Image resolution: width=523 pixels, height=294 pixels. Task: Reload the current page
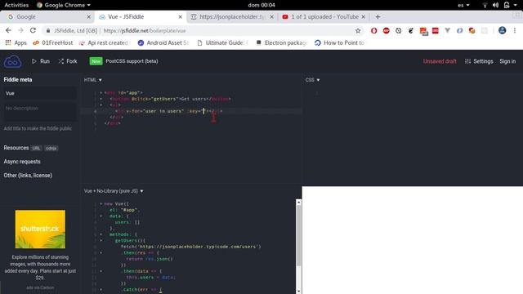point(33,30)
